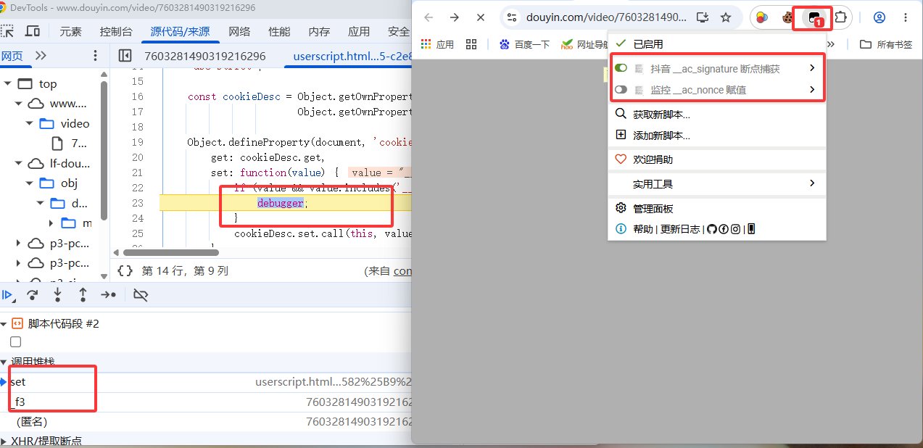Open 实用工具 utilities submenu

pyautogui.click(x=716, y=183)
